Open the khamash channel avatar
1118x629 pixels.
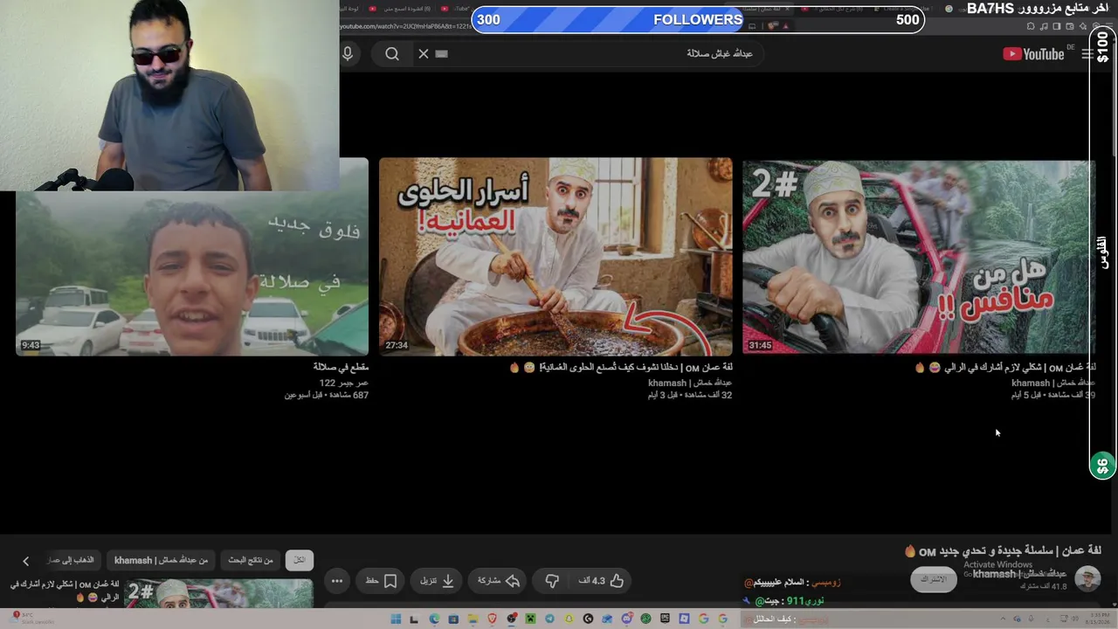[1087, 579]
